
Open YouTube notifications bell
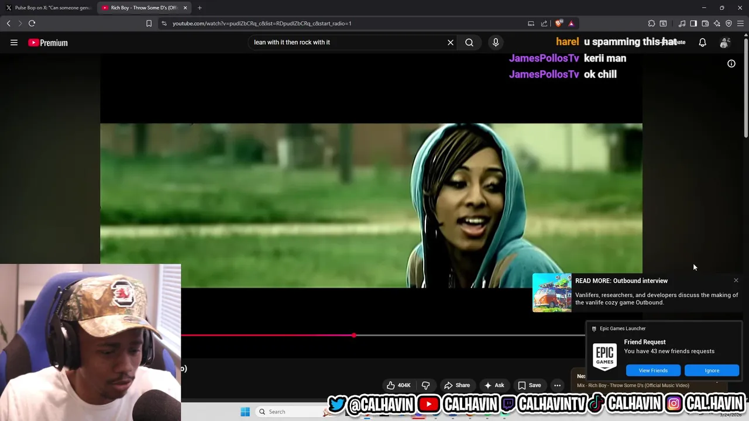point(702,42)
